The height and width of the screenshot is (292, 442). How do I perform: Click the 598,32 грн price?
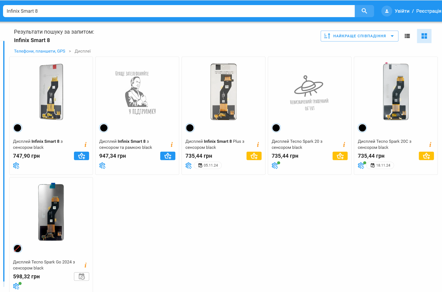click(x=27, y=277)
